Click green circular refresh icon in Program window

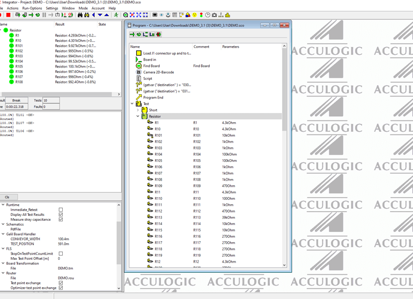coord(139,34)
